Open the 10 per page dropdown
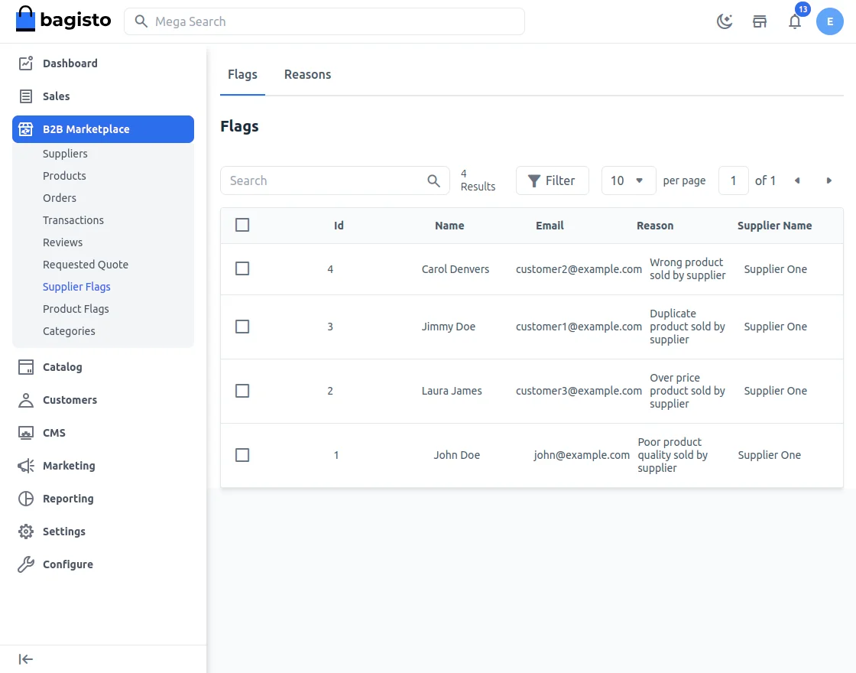Image resolution: width=856 pixels, height=673 pixels. 628,180
